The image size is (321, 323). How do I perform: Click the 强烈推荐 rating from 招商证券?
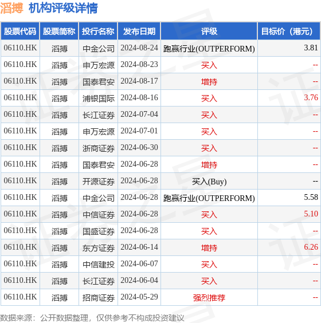[x=209, y=298]
